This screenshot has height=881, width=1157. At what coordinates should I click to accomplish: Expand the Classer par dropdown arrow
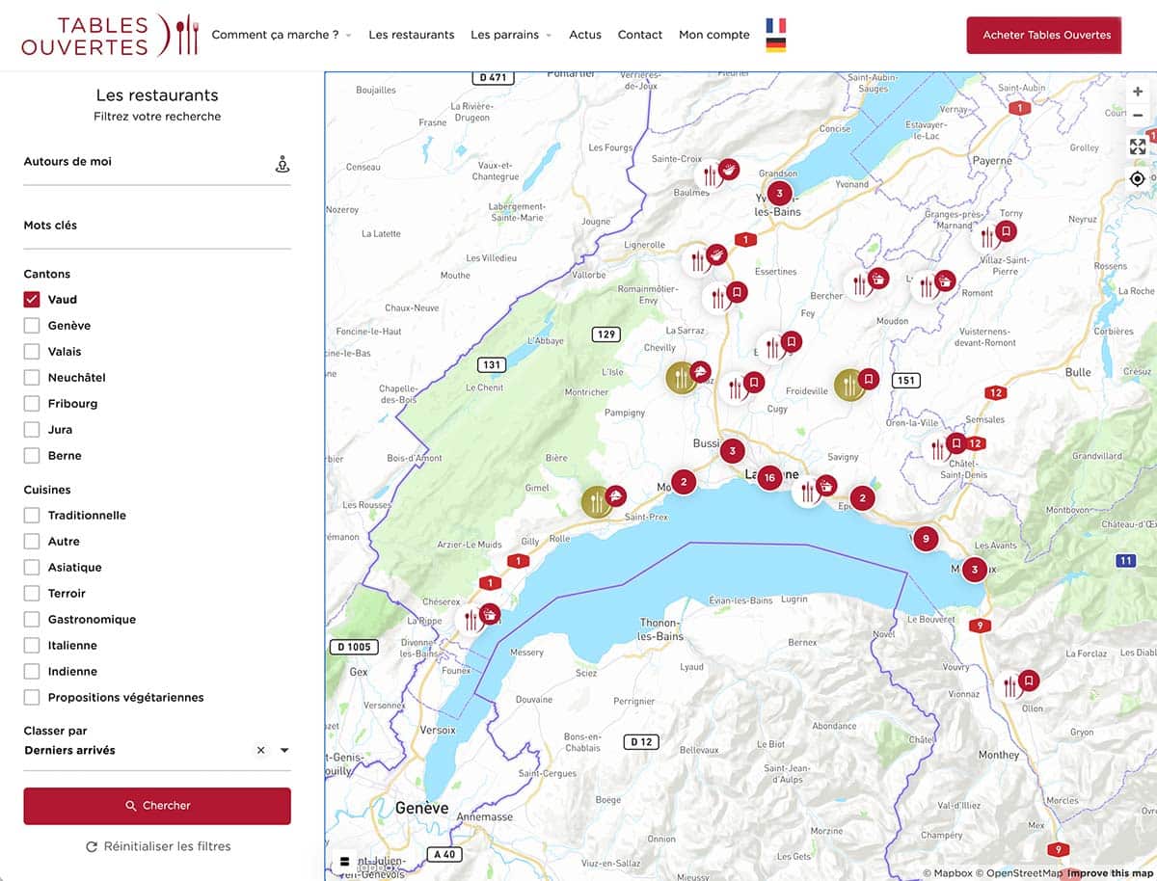pyautogui.click(x=284, y=751)
